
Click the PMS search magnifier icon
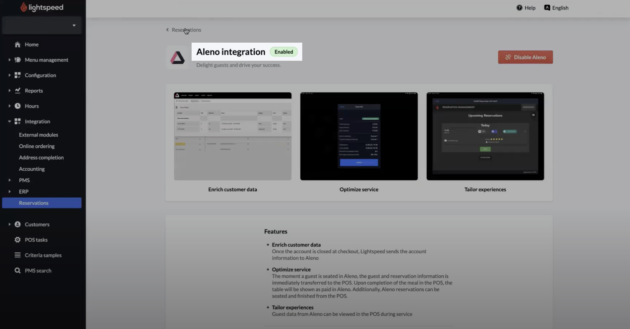point(18,270)
